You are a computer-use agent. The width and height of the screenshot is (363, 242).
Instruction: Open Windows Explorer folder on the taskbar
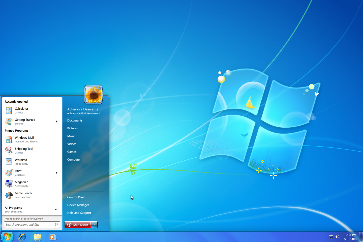(x=38, y=237)
